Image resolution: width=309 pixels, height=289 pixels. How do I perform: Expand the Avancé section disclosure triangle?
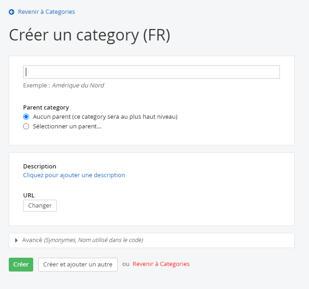[x=17, y=240]
